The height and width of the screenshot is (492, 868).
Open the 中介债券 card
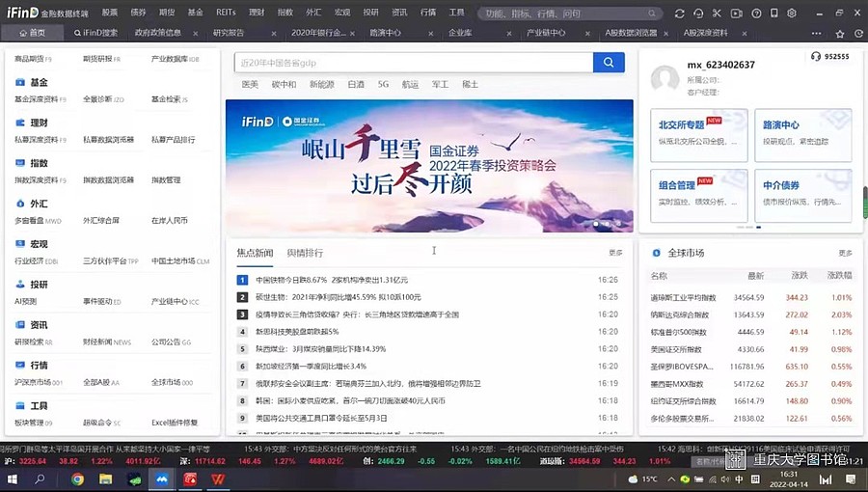803,196
